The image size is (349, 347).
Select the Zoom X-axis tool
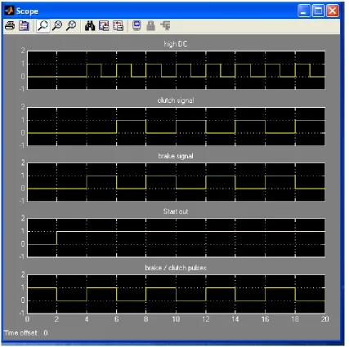(x=57, y=26)
